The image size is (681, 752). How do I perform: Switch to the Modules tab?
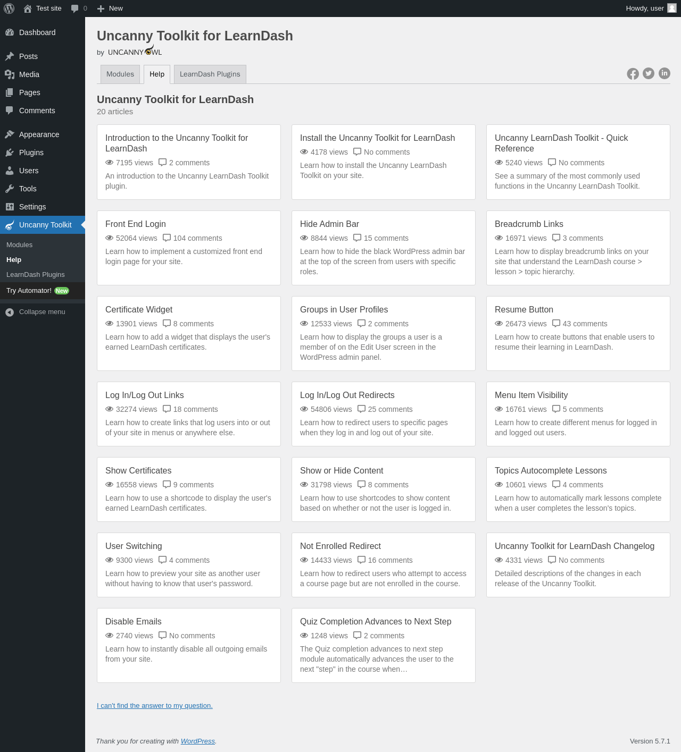120,74
